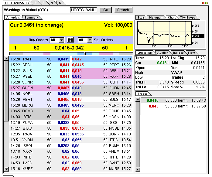Viewport: 212px width, 177px height.
Task: Switch to the Summary tab
Action: coord(31,18)
